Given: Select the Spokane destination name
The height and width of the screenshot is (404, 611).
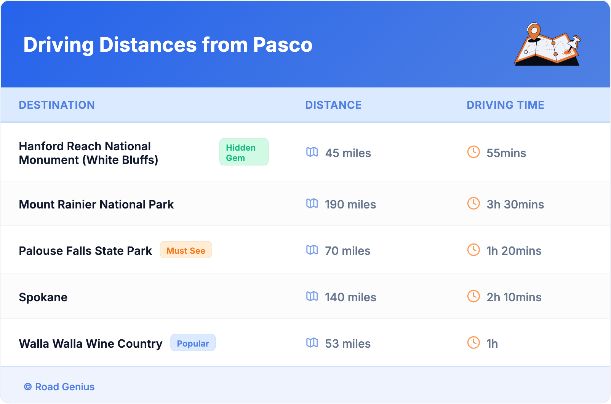Looking at the screenshot, I should point(43,297).
